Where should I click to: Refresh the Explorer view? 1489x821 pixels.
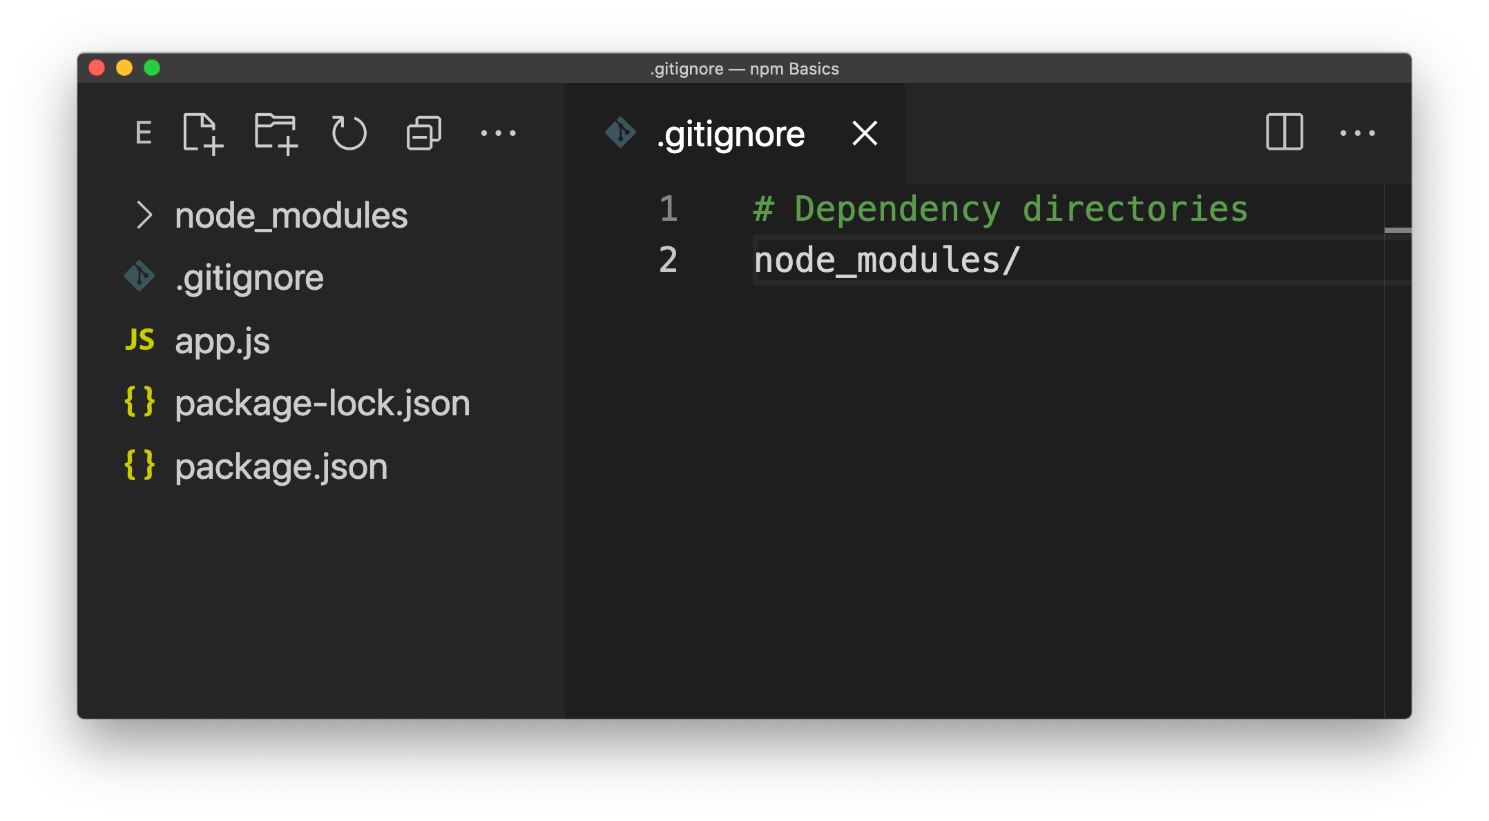point(349,134)
